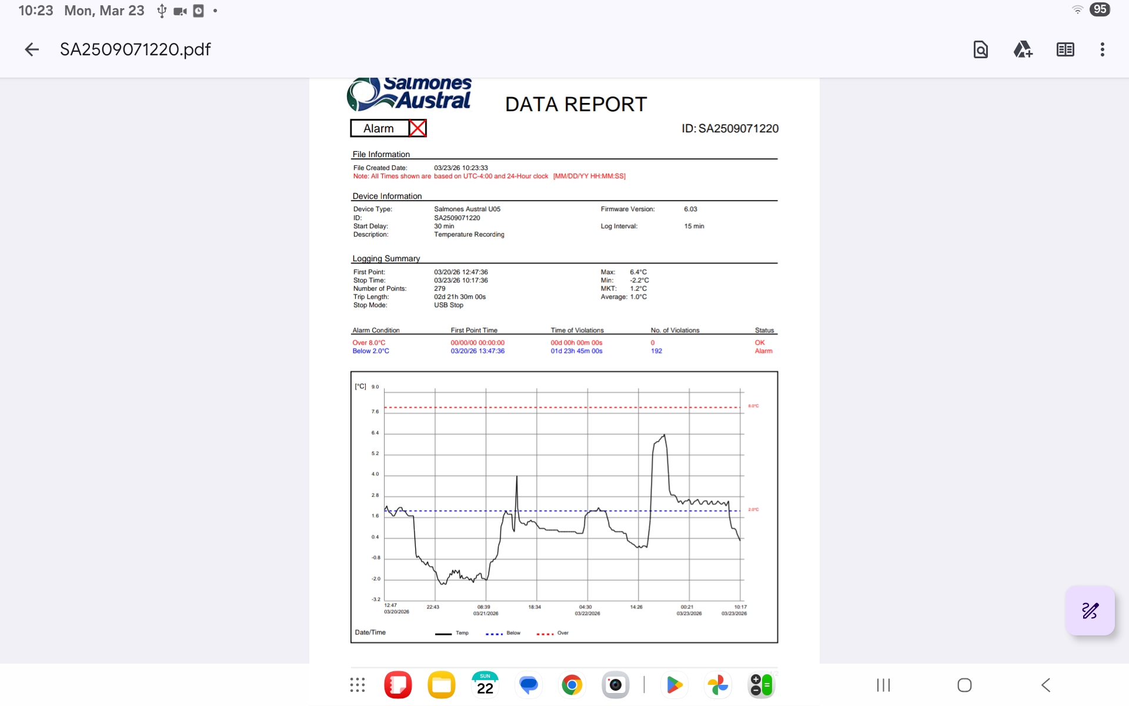Switch to reading layout view icon

(x=1065, y=49)
